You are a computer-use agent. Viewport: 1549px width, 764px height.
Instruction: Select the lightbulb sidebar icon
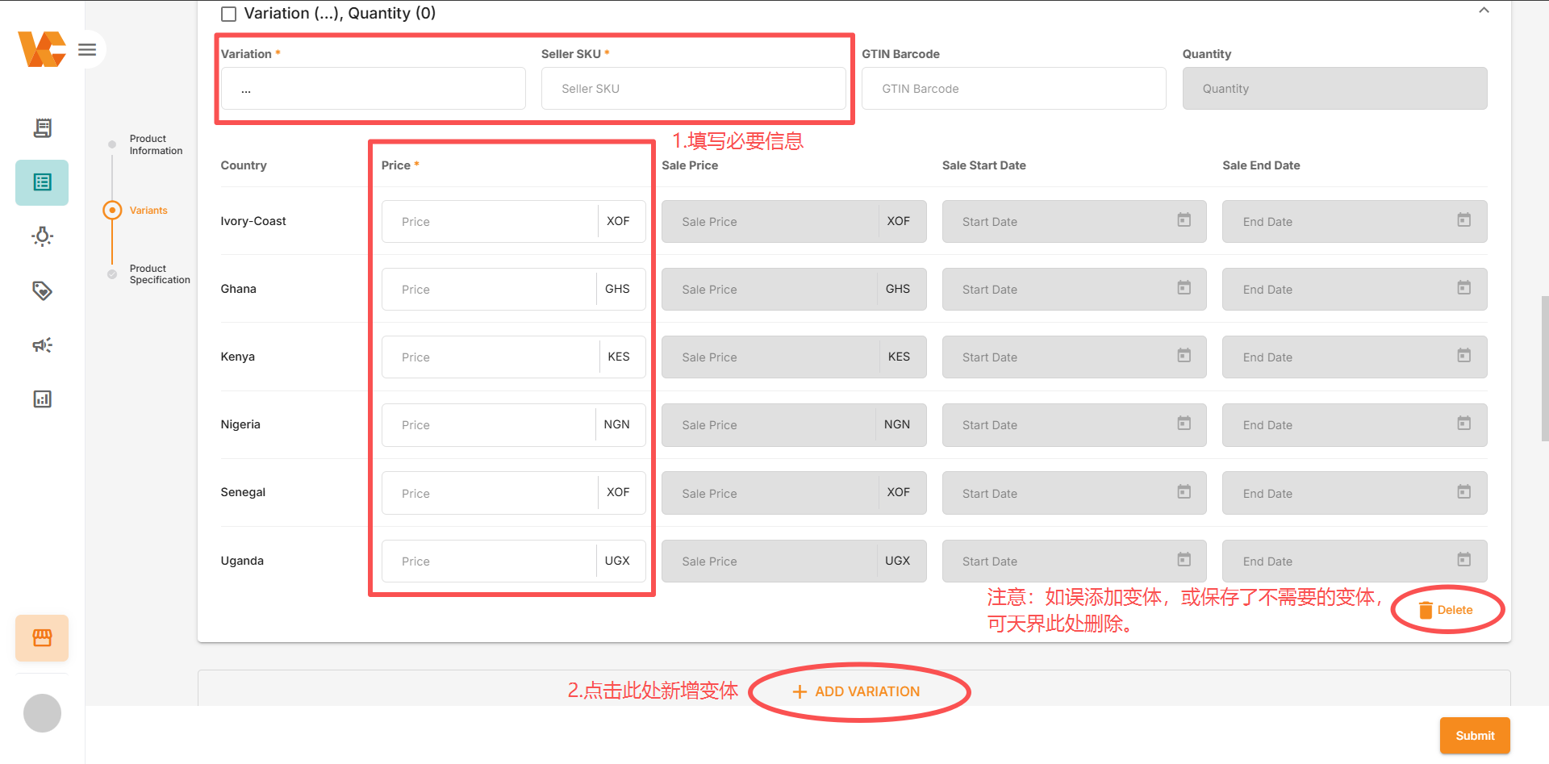pyautogui.click(x=43, y=236)
